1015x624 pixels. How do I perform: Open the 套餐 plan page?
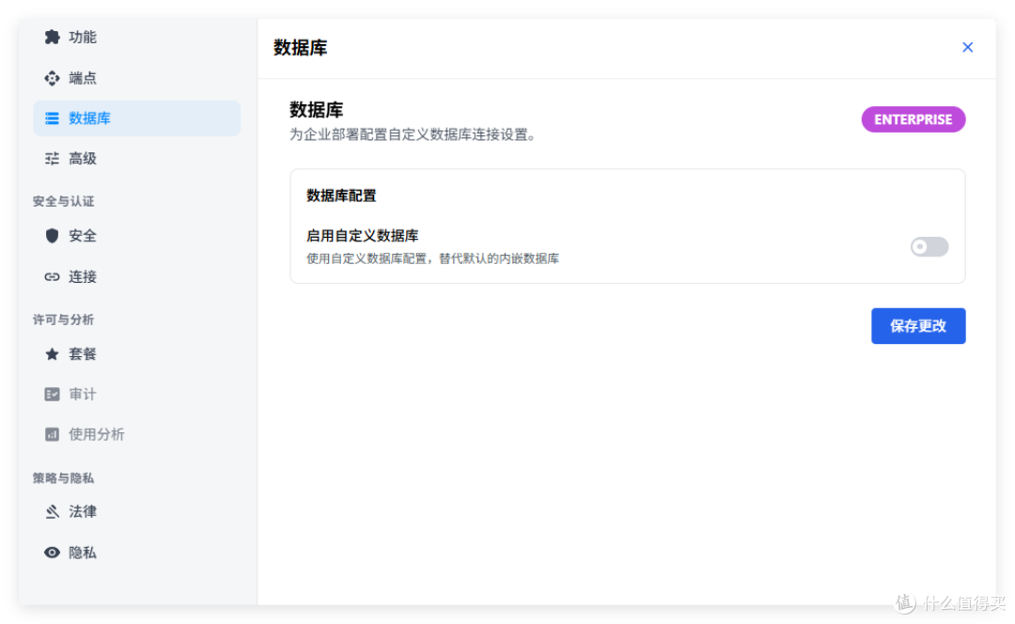(136, 354)
